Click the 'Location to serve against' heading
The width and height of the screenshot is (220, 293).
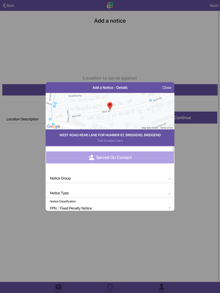click(x=110, y=78)
